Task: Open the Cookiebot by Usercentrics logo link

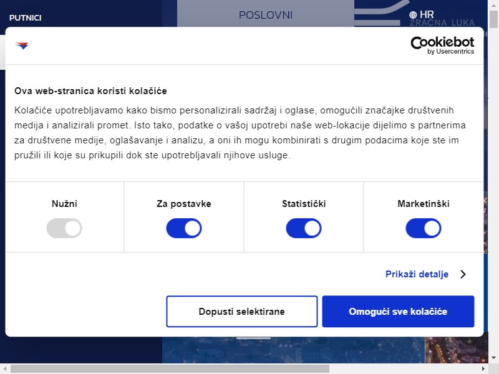Action: point(442,46)
